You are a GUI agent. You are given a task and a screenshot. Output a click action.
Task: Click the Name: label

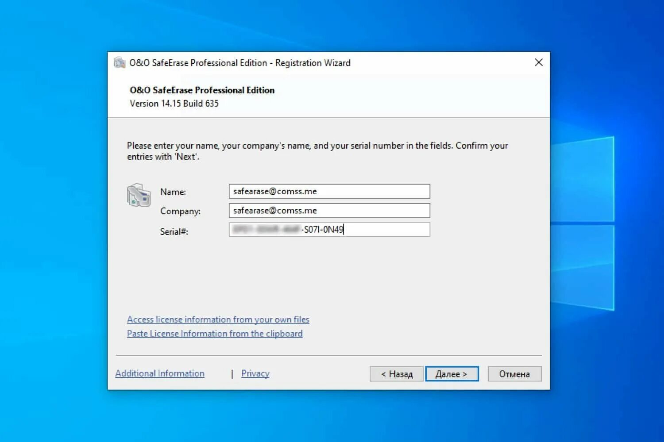click(173, 192)
